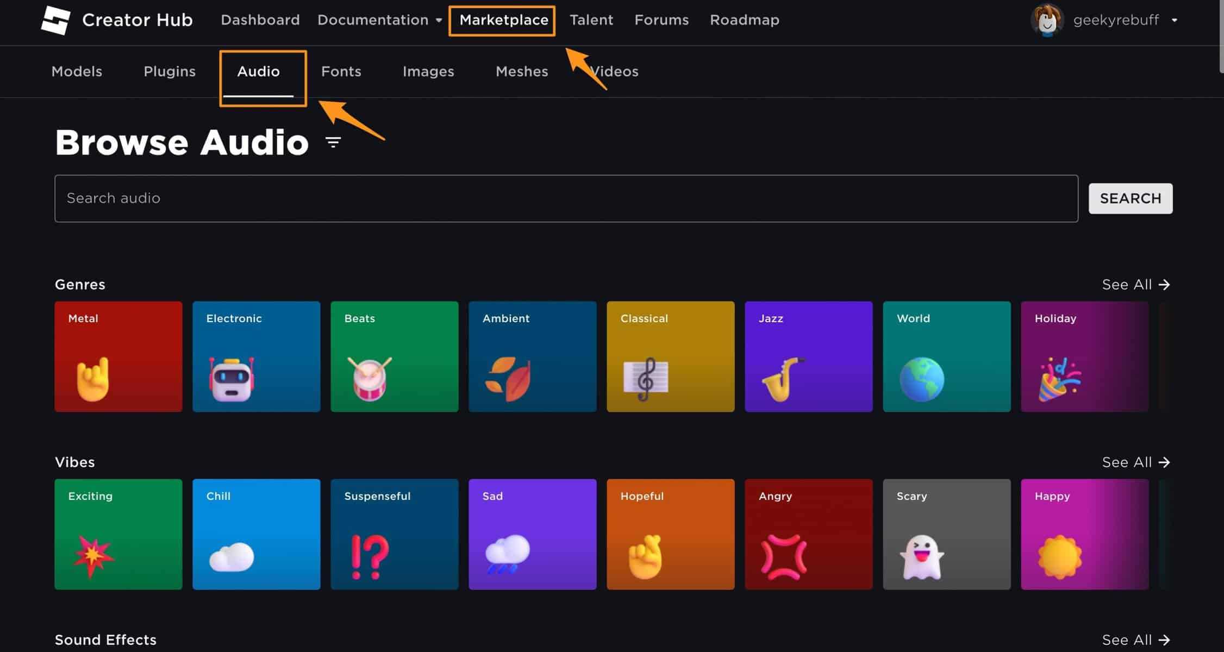1224x652 pixels.
Task: Switch to the Meshes tab
Action: tap(522, 71)
